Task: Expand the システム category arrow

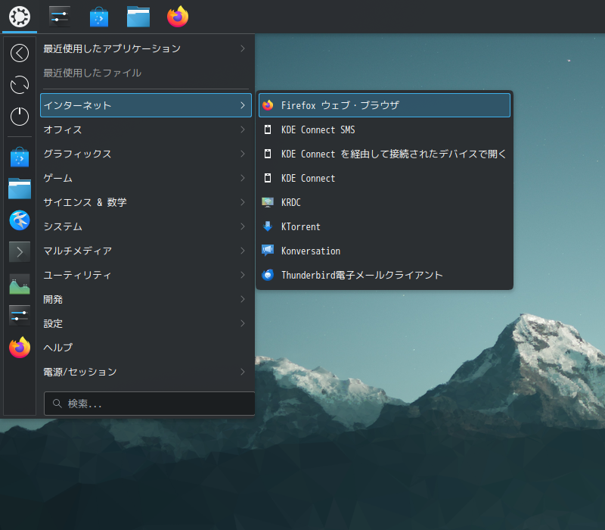Action: (243, 226)
